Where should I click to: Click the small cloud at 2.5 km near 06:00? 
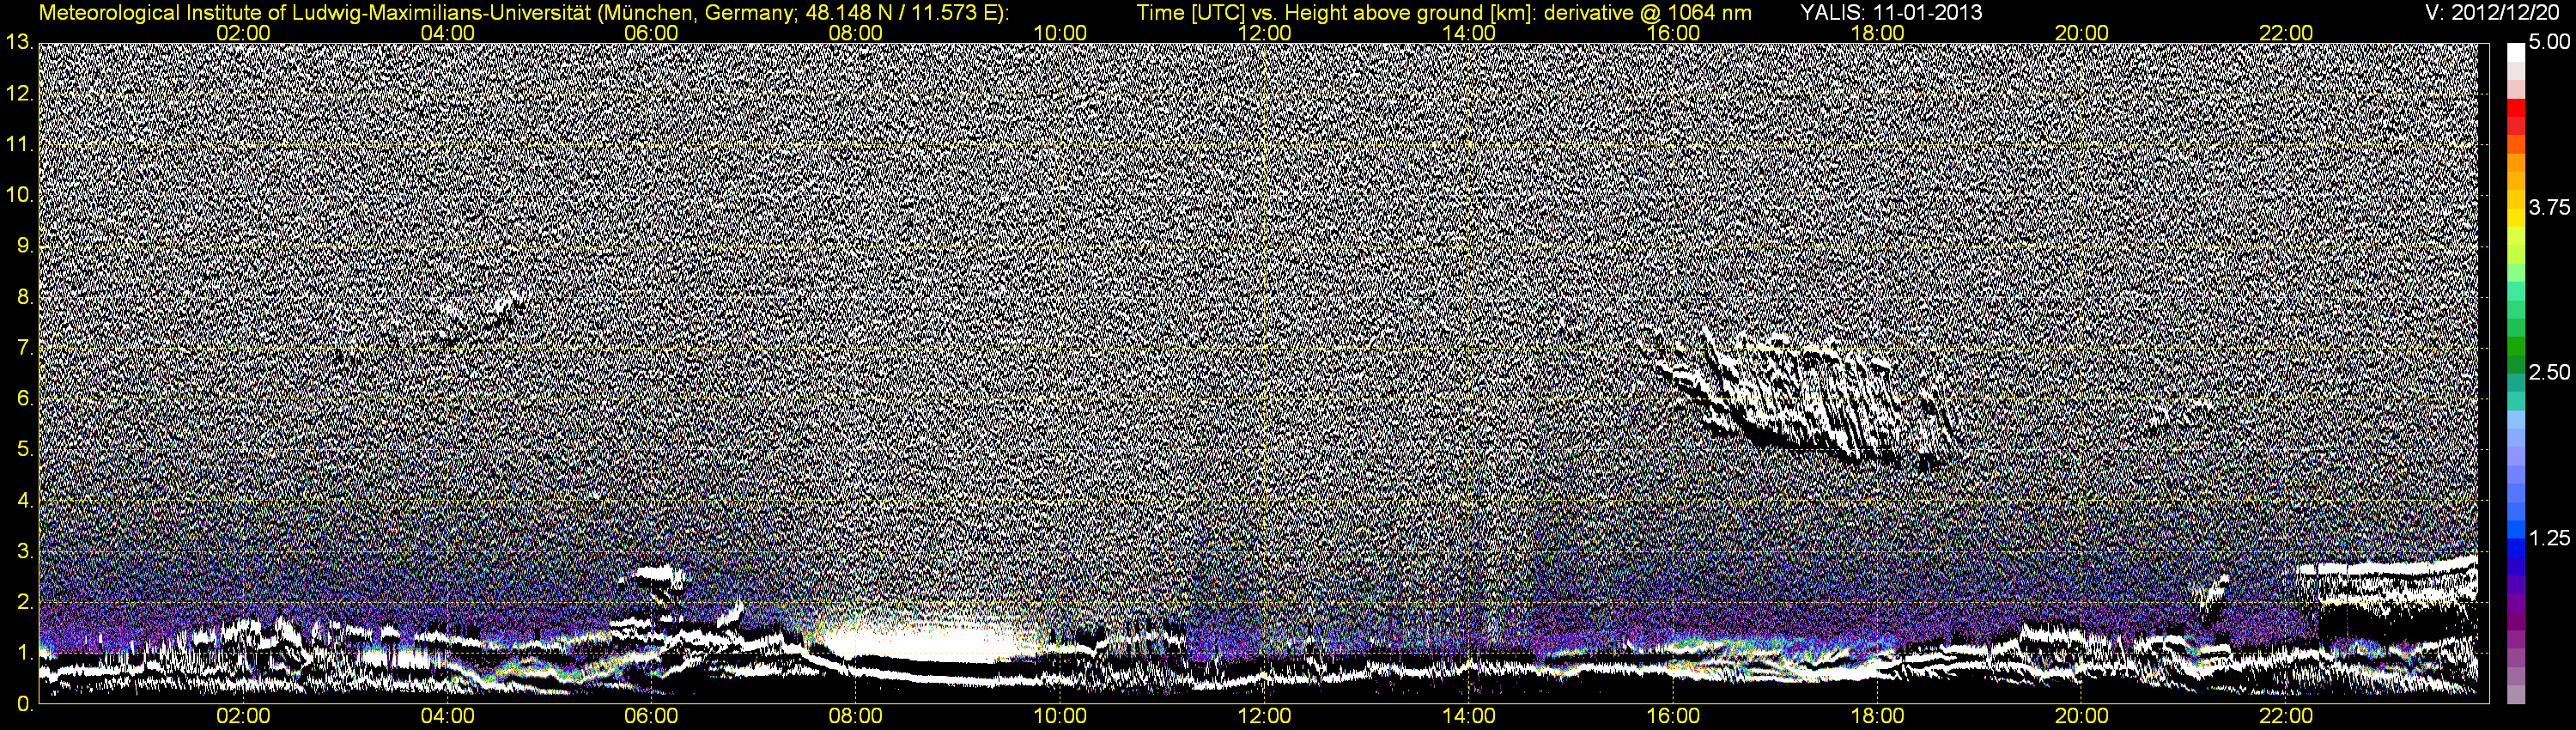(660, 576)
